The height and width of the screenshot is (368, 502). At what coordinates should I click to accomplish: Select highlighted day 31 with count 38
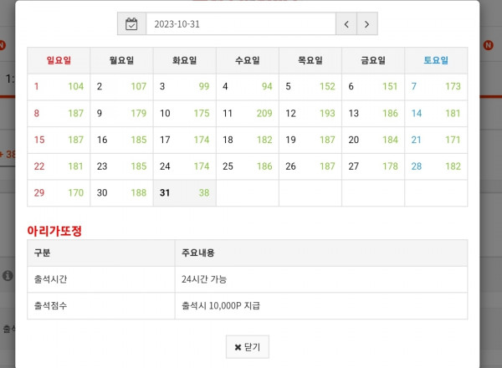(x=184, y=193)
